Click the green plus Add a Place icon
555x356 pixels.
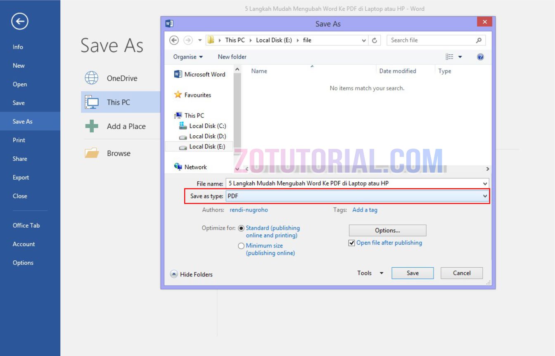[x=91, y=126]
